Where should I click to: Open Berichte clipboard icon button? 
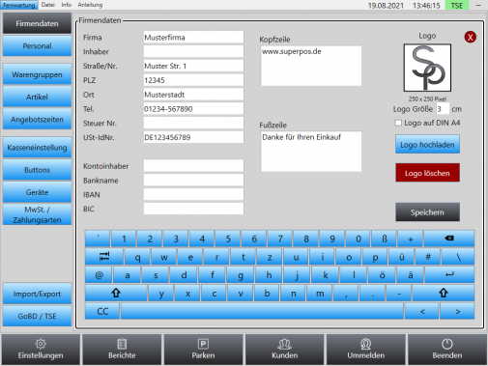coord(122,350)
